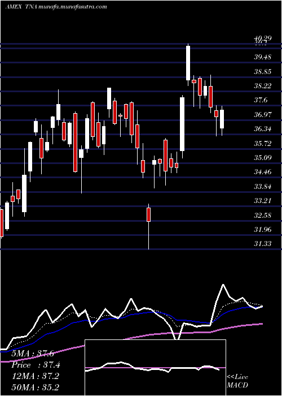Click the '12MA : 37.2' readout
Viewport: 282px width, 396px height.
click(x=35, y=376)
